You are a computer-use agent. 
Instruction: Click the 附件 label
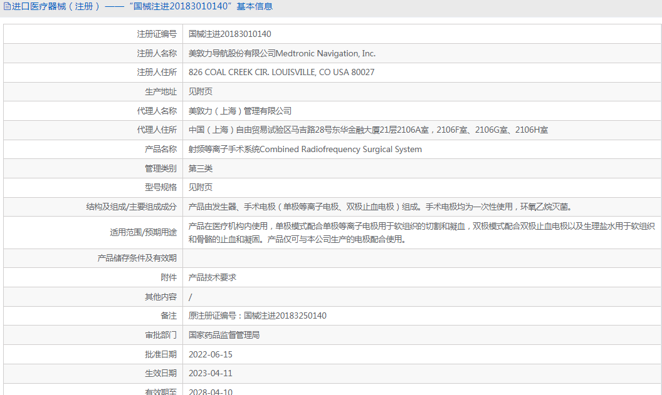tap(169, 277)
